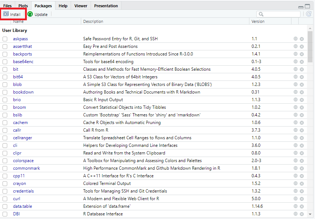
Task: Click the green Update packages icon
Action: pyautogui.click(x=30, y=14)
